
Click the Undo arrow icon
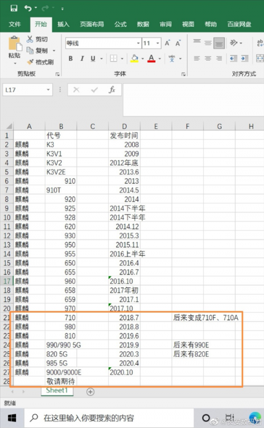tap(28, 8)
